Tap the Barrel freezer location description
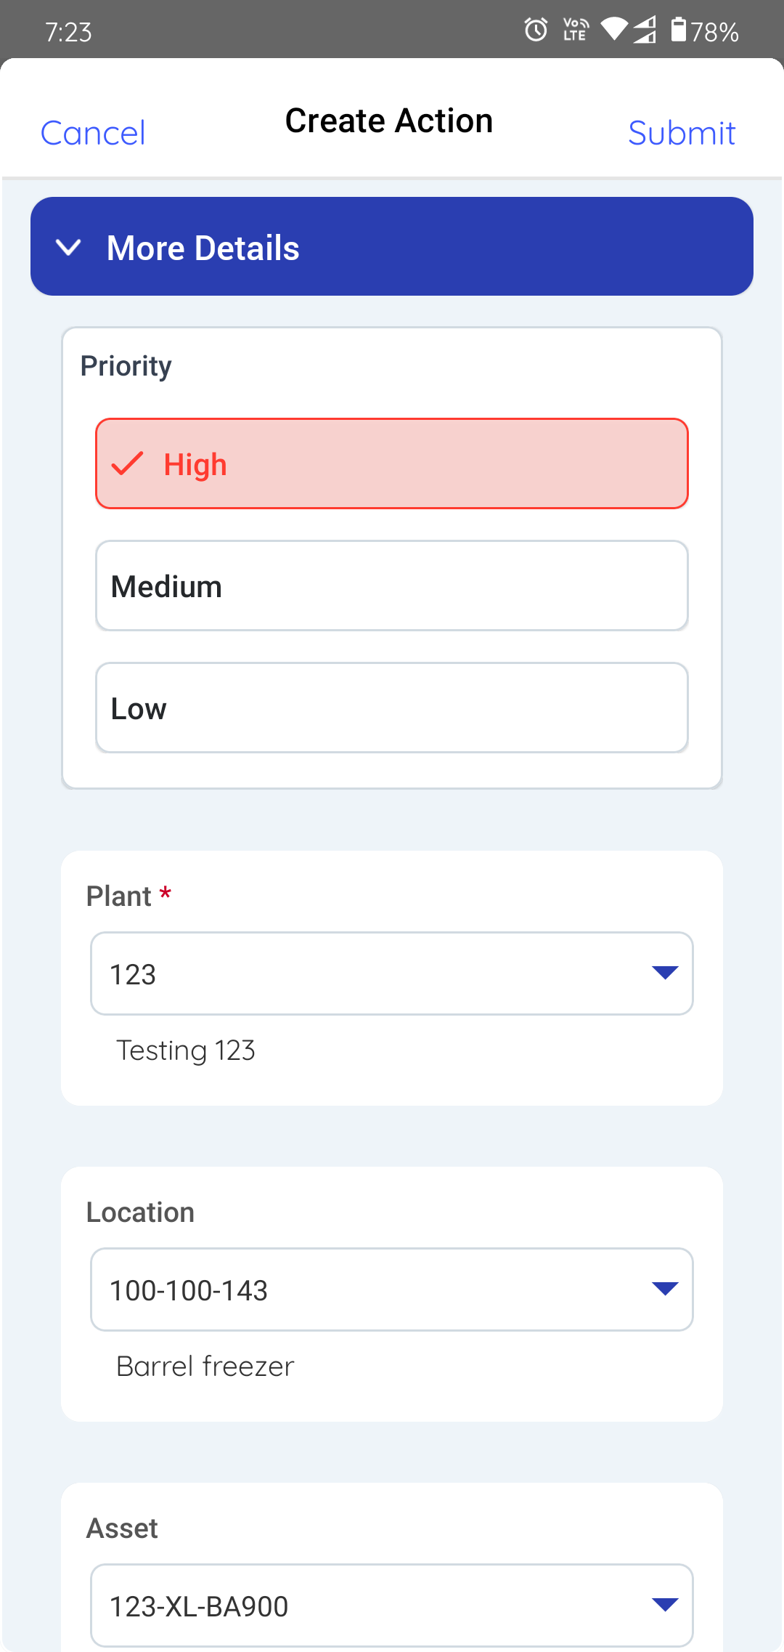This screenshot has height=1652, width=784. [x=205, y=1366]
